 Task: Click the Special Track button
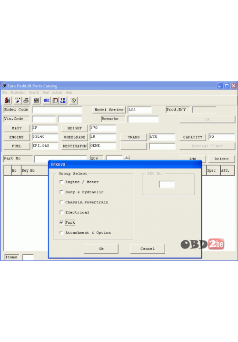(207, 146)
